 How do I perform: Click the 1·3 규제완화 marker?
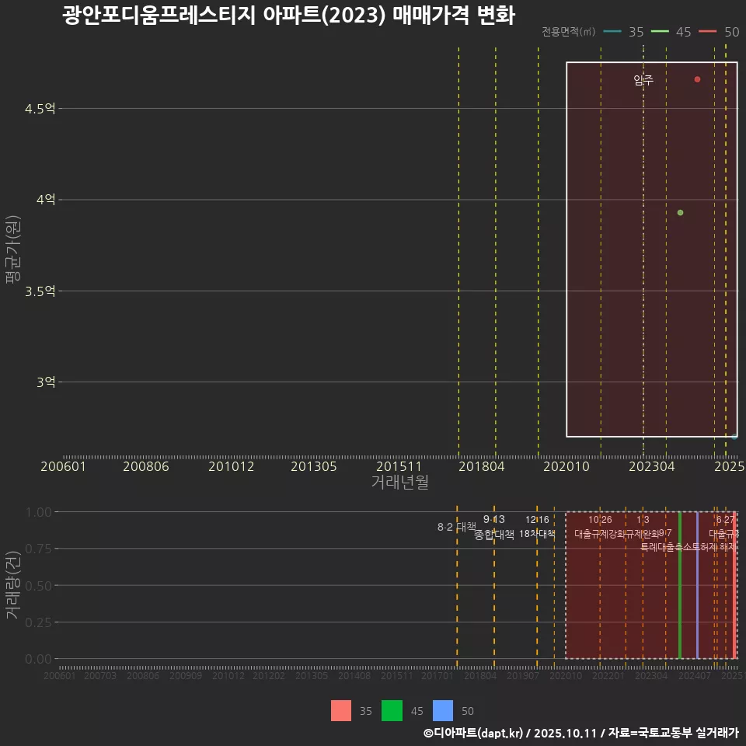point(642,526)
